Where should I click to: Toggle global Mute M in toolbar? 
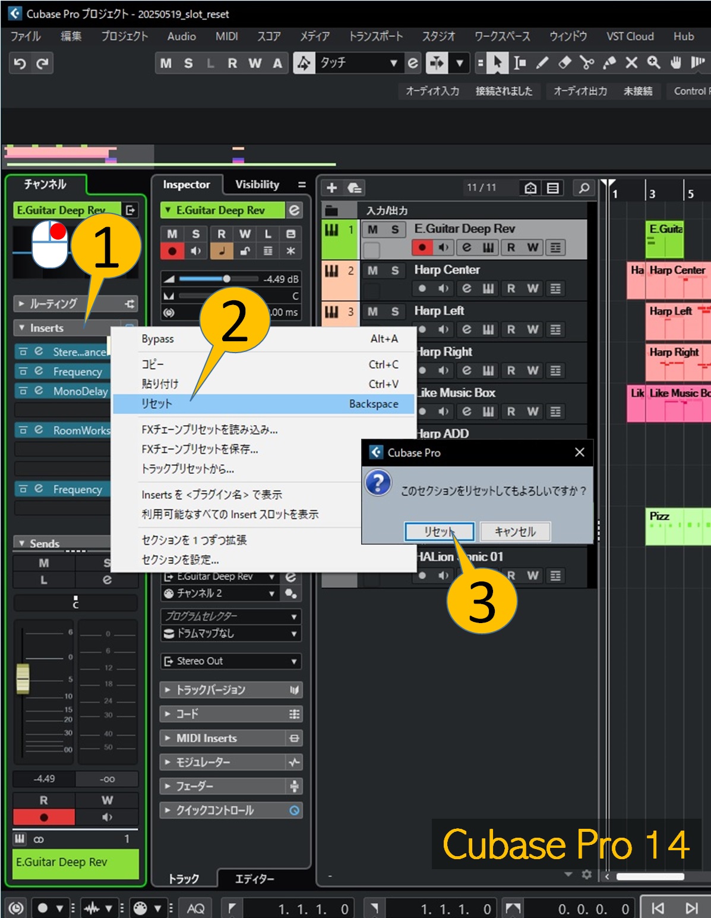166,63
